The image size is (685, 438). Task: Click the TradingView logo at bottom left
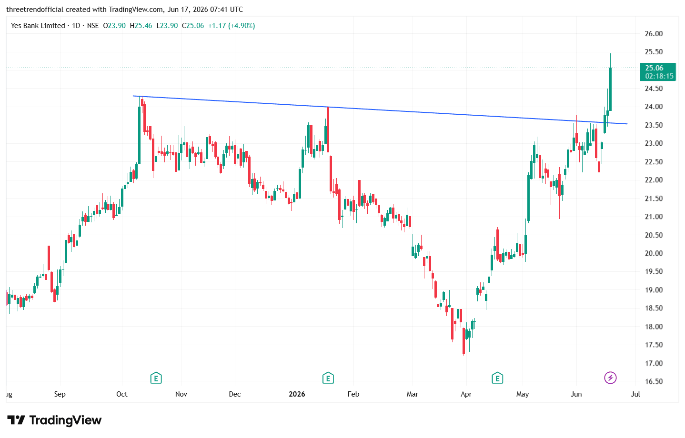54,420
